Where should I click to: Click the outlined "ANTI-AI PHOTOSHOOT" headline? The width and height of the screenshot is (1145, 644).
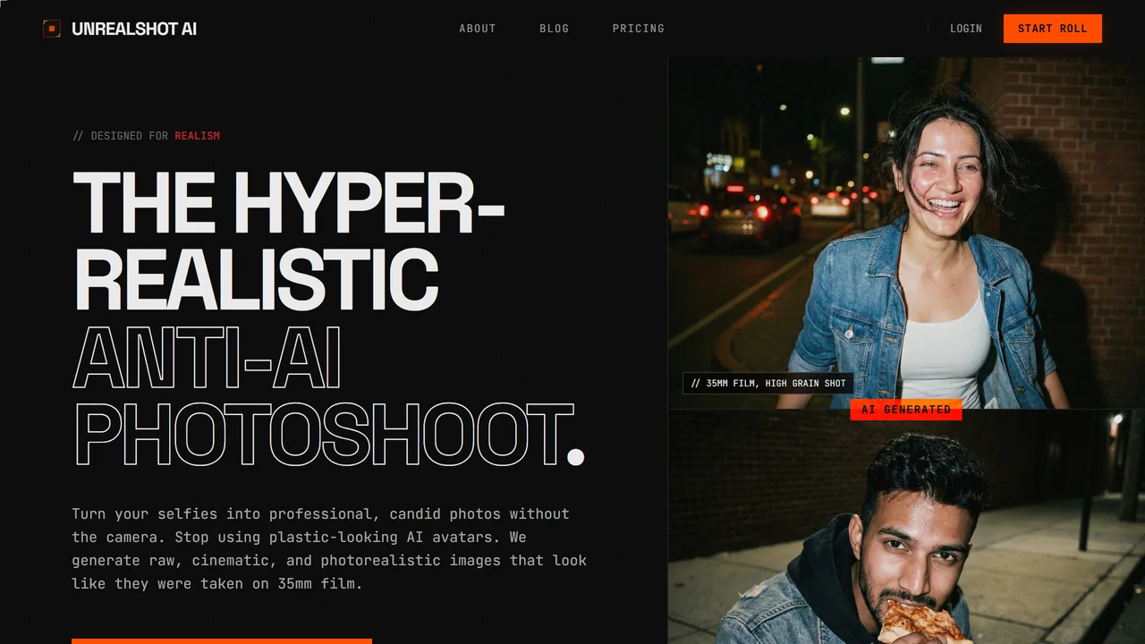coord(328,397)
